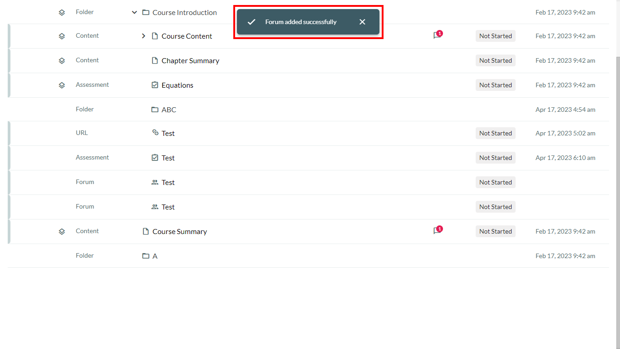The width and height of the screenshot is (620, 349).
Task: Click Not Started status for Chapter Summary
Action: coord(496,60)
